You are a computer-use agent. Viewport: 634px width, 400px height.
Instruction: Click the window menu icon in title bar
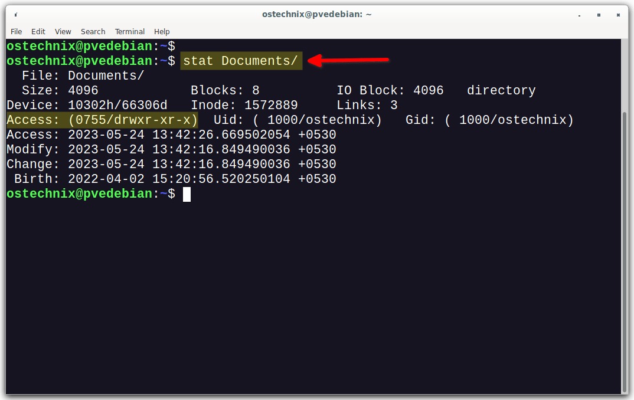(x=16, y=15)
